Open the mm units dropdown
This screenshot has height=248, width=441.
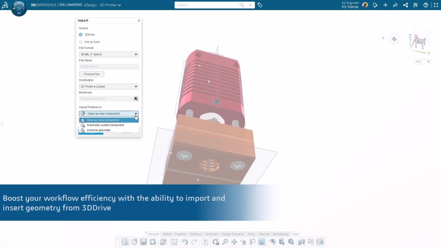coord(423,62)
